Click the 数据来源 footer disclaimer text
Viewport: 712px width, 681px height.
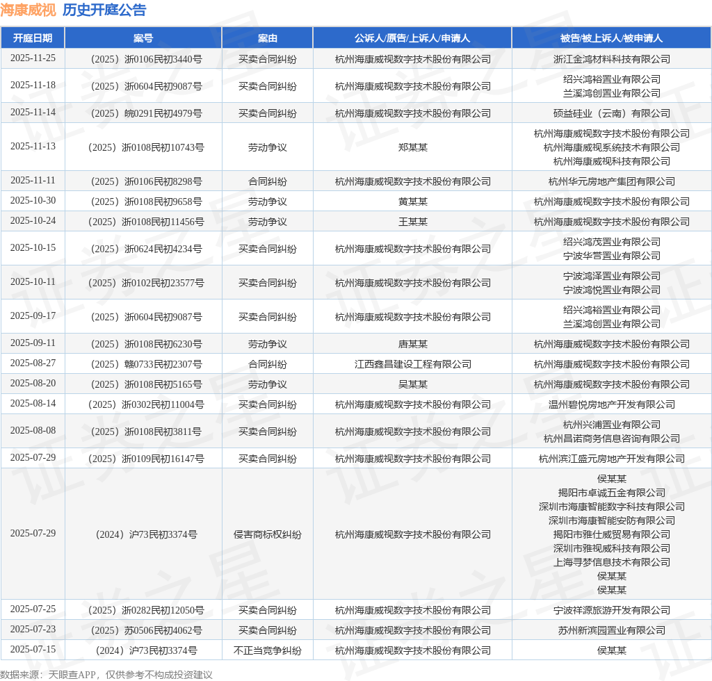point(106,675)
